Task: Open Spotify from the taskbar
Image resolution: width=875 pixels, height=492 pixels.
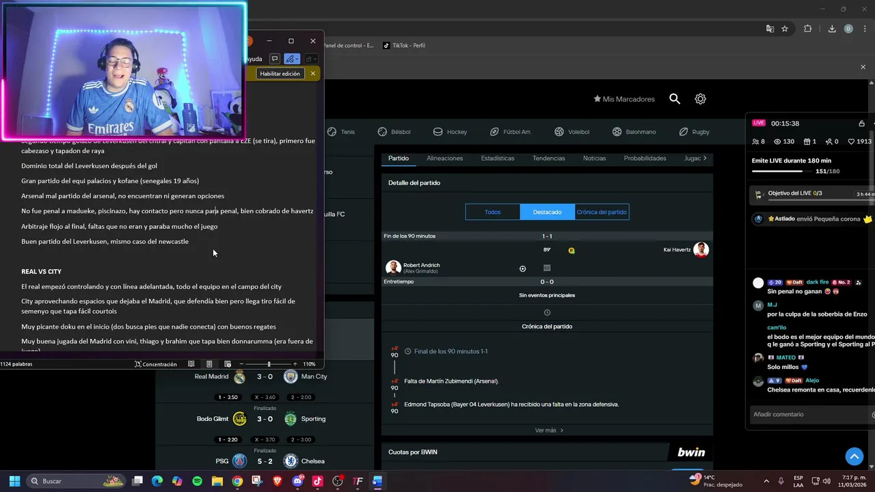Action: (x=197, y=481)
